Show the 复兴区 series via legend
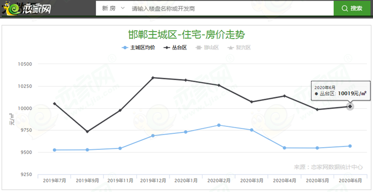This screenshot has width=373, height=192. pyautogui.click(x=239, y=47)
